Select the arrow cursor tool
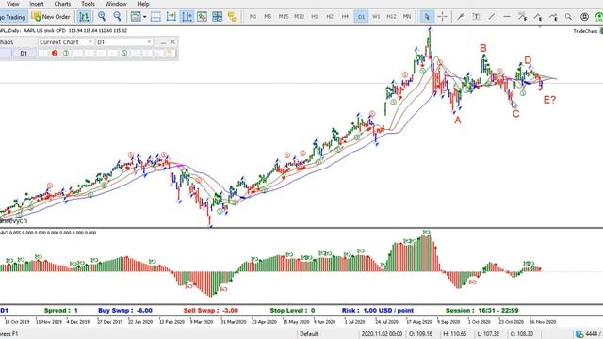Image resolution: width=603 pixels, height=339 pixels. (x=427, y=17)
